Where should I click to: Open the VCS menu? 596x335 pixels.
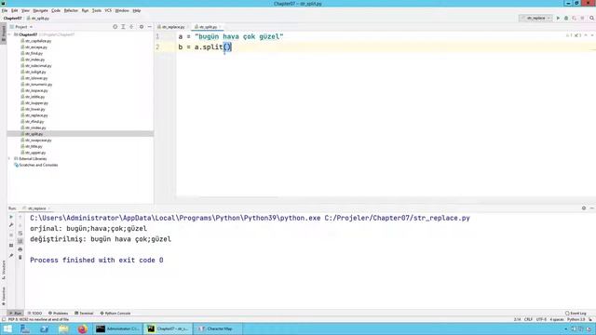108,10
